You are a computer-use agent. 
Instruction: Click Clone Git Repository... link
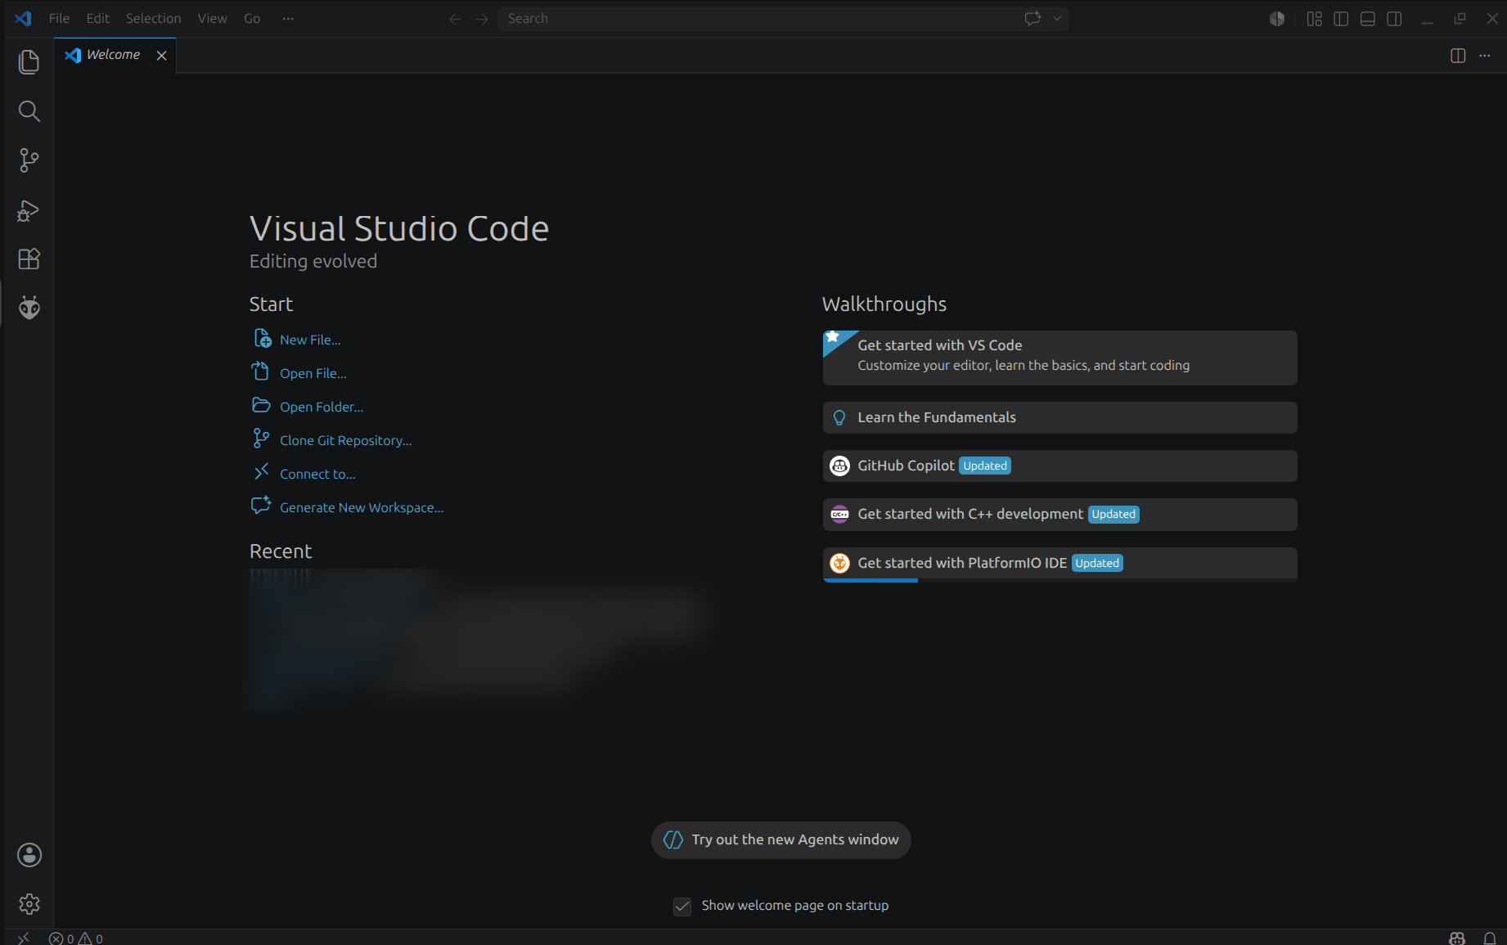(346, 440)
